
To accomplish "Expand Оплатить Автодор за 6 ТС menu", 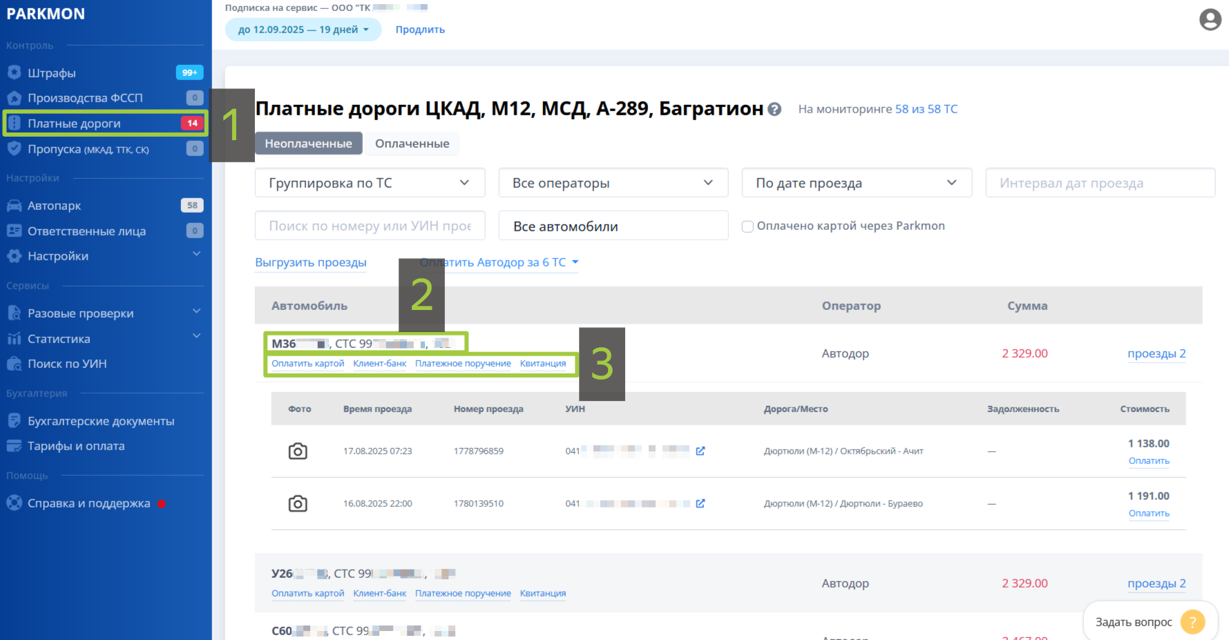I will 499,262.
